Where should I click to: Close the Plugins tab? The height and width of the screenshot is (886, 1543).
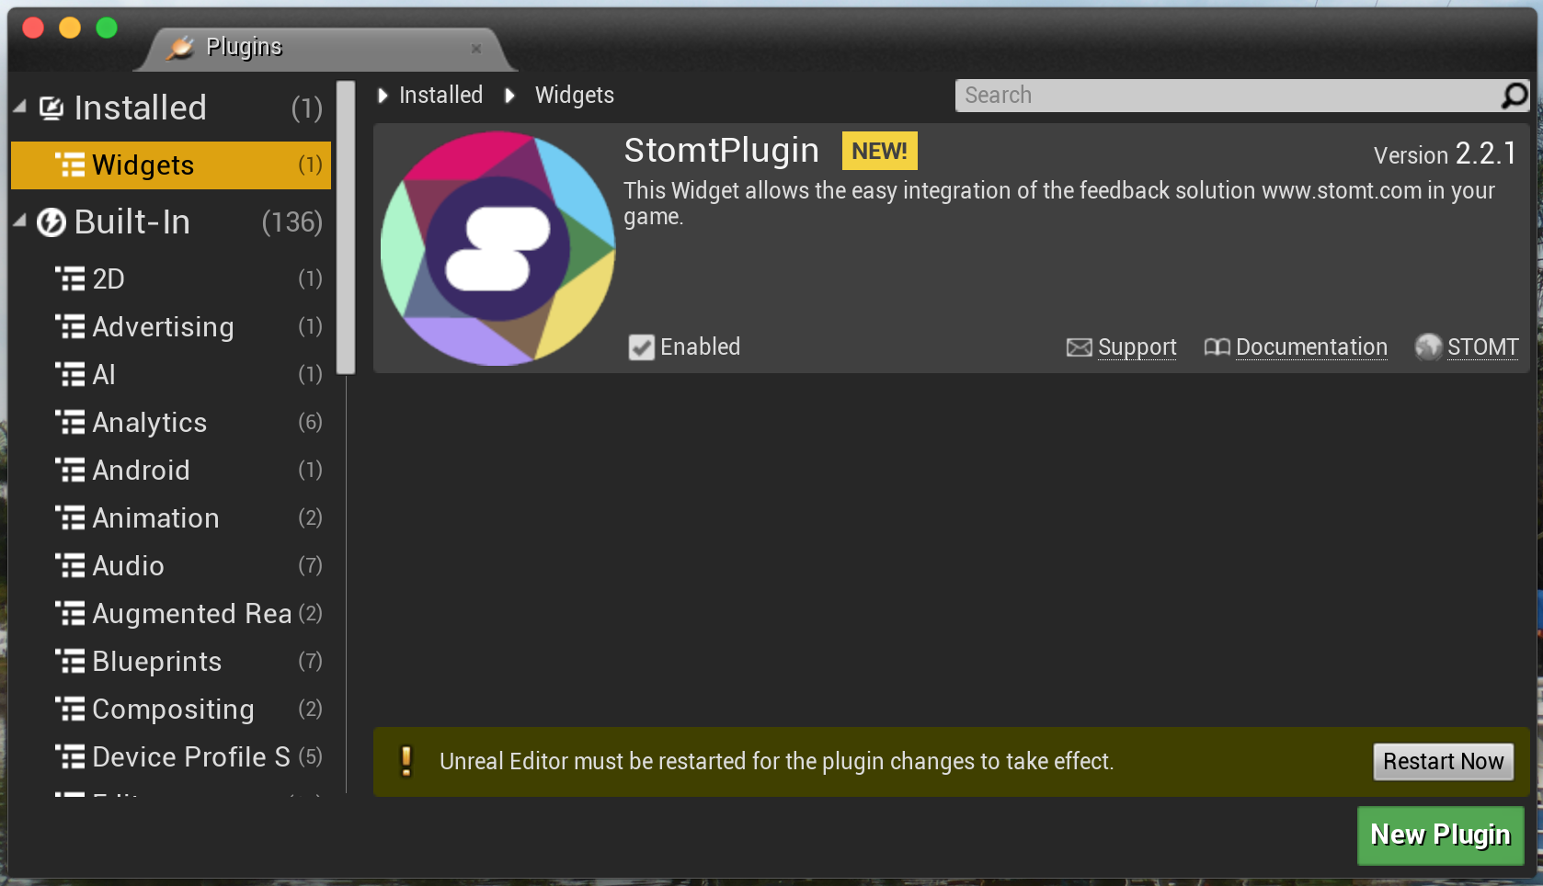click(x=476, y=49)
